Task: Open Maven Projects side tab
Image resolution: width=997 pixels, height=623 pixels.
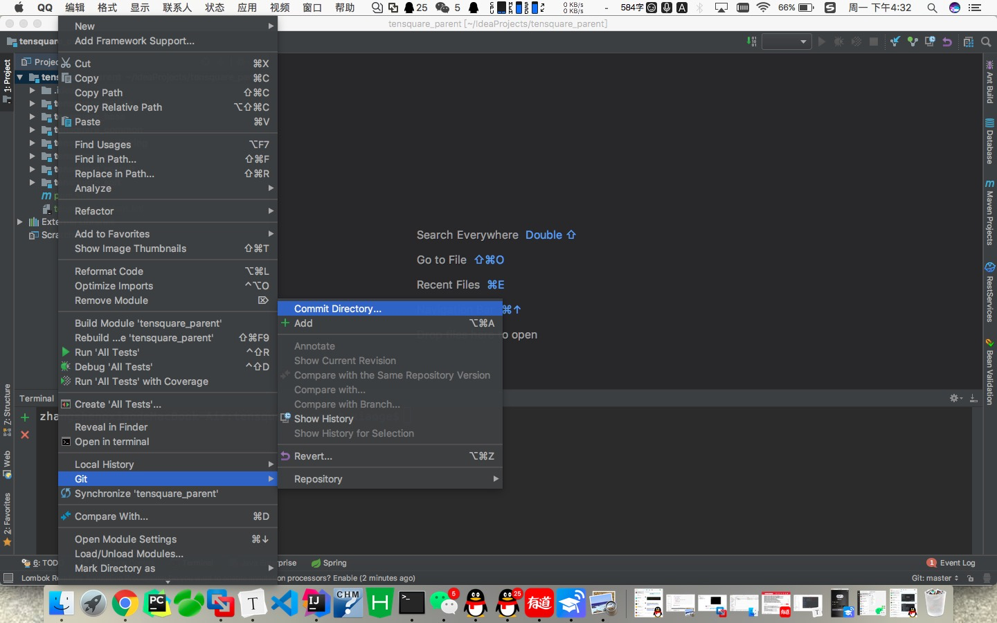Action: 989,213
